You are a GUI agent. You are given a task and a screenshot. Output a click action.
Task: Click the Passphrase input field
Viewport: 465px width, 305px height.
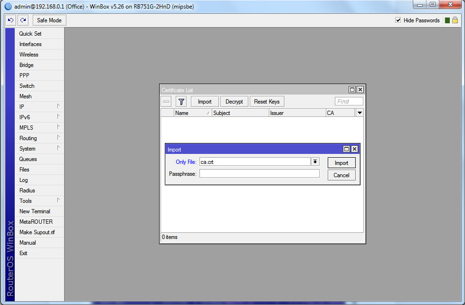point(259,174)
